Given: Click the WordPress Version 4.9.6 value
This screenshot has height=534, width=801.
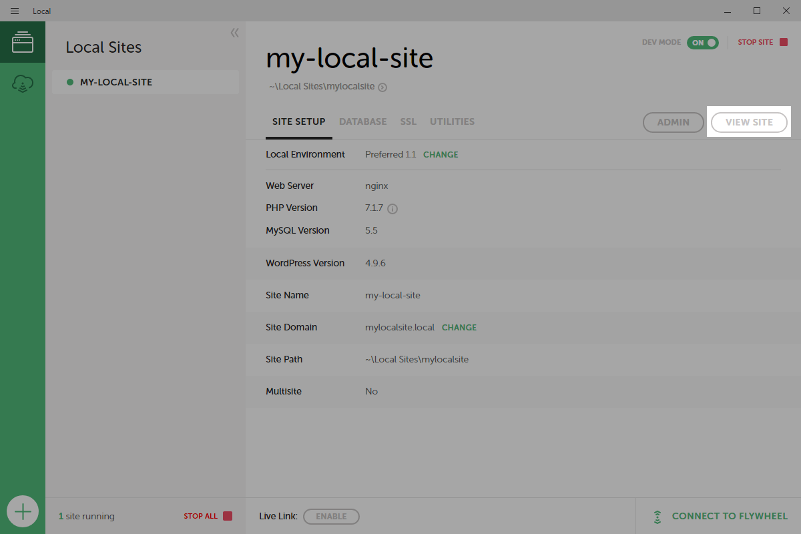Looking at the screenshot, I should (x=375, y=263).
